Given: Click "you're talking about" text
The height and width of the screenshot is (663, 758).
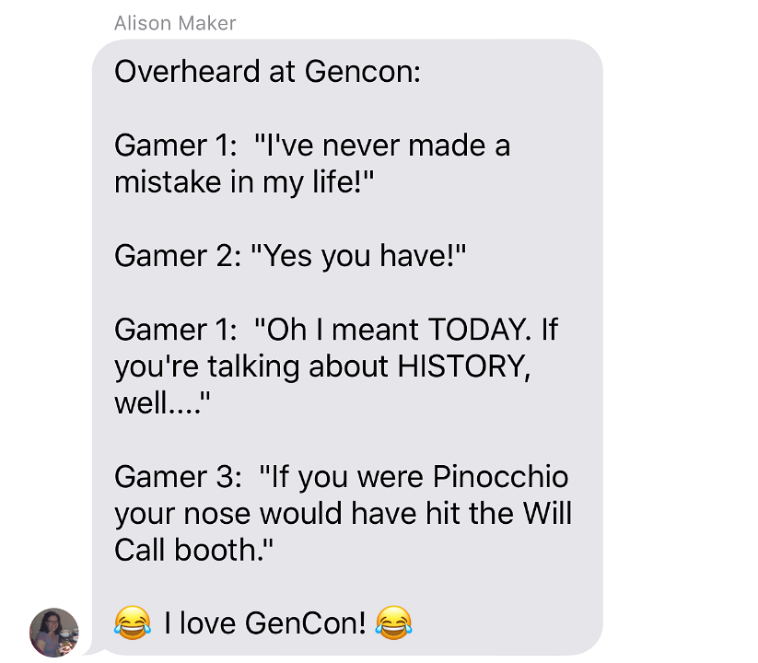Looking at the screenshot, I should [x=251, y=366].
